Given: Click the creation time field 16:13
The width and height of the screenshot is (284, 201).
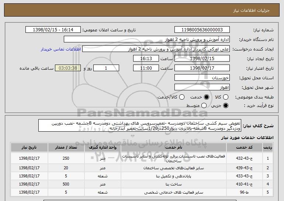Looking at the screenshot, I should (146, 59).
